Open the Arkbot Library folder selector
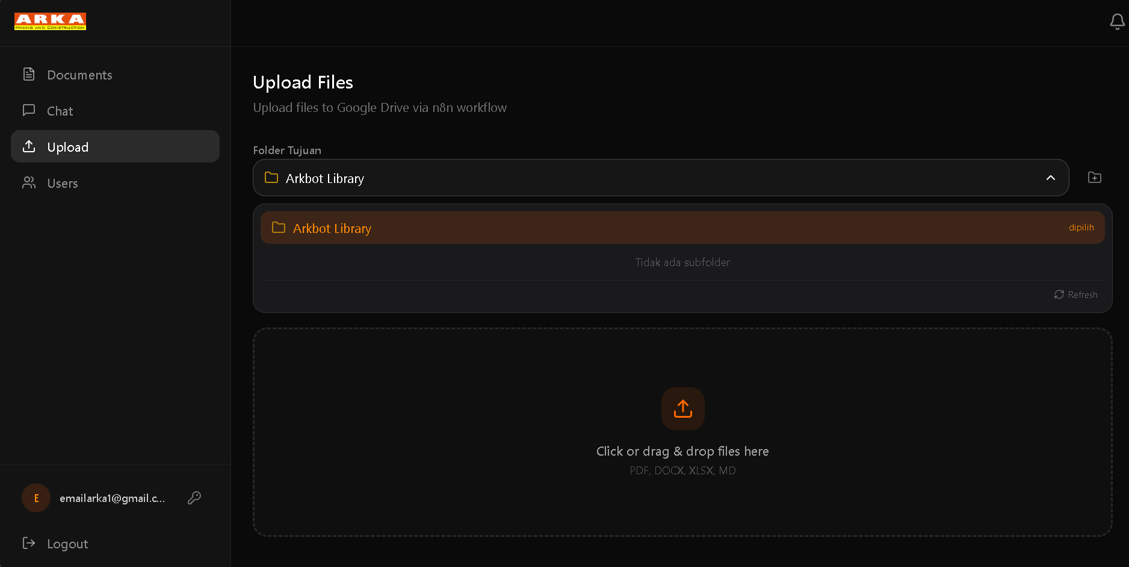 point(661,178)
